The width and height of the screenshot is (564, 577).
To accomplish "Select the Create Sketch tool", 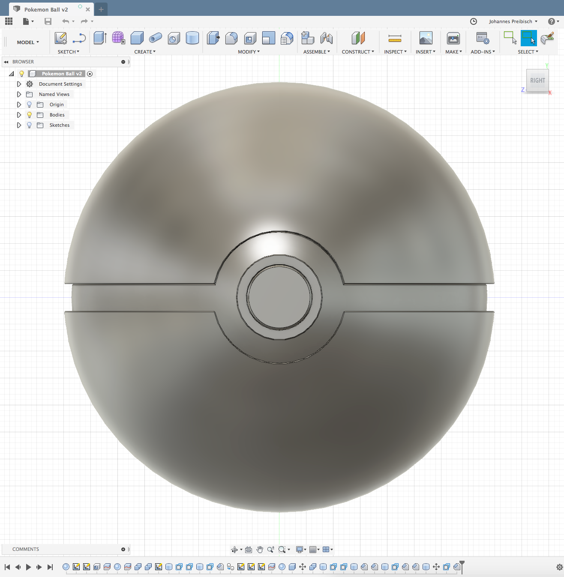I will click(61, 38).
